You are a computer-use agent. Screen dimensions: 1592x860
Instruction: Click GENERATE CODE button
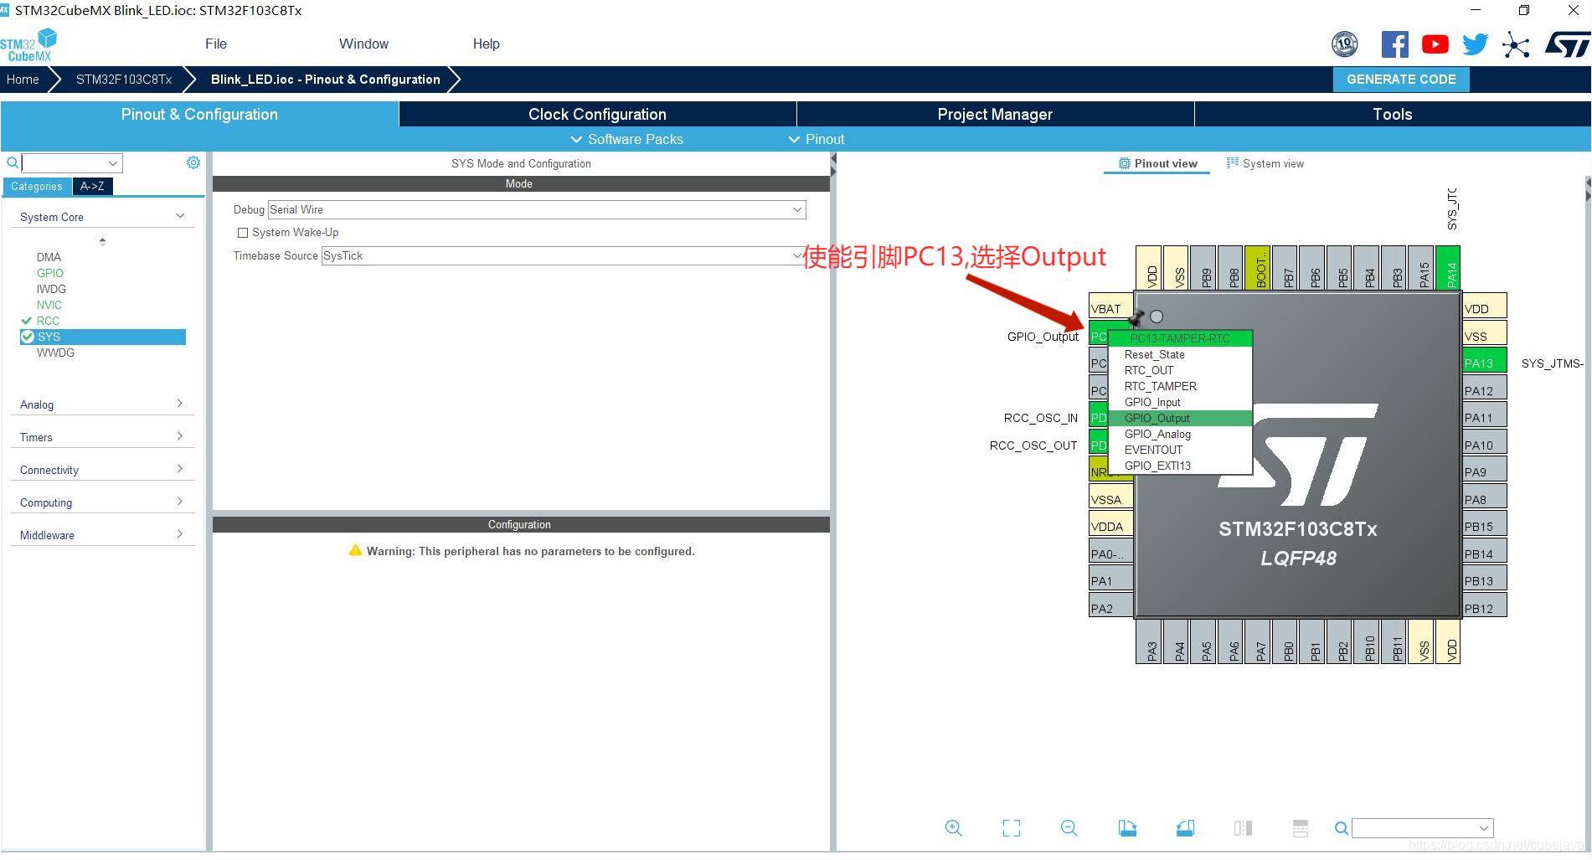tap(1401, 80)
